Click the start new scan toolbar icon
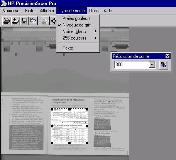 coord(7,21)
